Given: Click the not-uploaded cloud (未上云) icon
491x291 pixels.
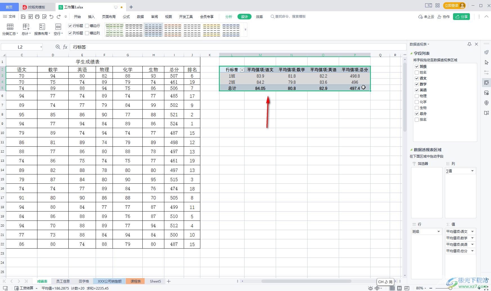Looking at the screenshot, I should [426, 17].
